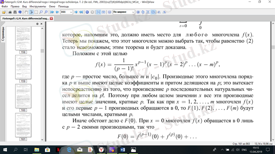Image resolution: width=275 pixels, height=154 pixels.
Task: Toggle facing pages layout
Action: pos(103,12)
